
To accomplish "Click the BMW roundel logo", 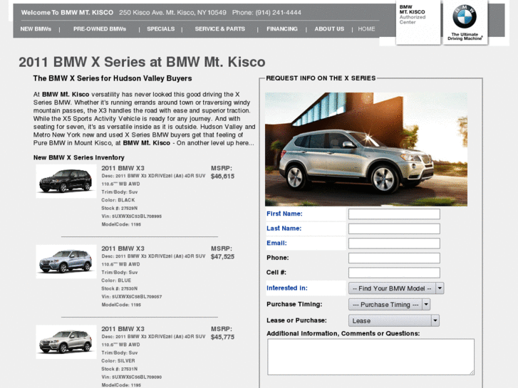I will tap(464, 16).
